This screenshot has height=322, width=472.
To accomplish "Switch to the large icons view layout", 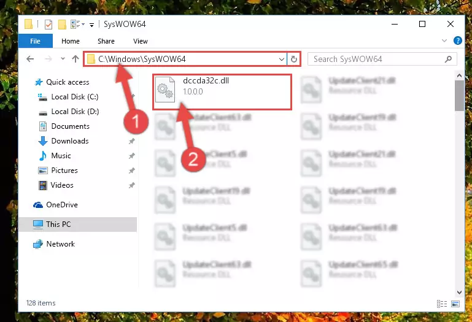I will click(455, 304).
